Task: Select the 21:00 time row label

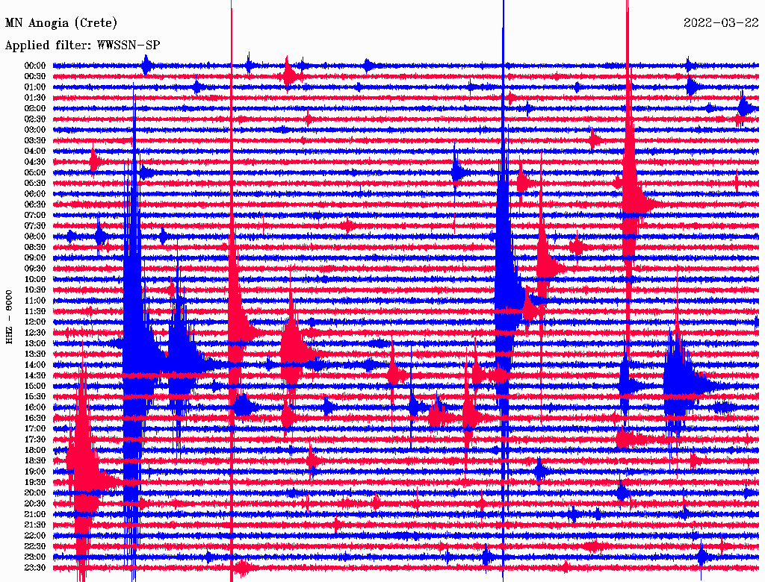Action: tap(35, 514)
